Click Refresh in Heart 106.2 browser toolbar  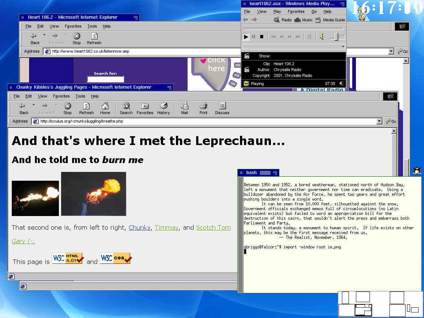click(x=94, y=39)
